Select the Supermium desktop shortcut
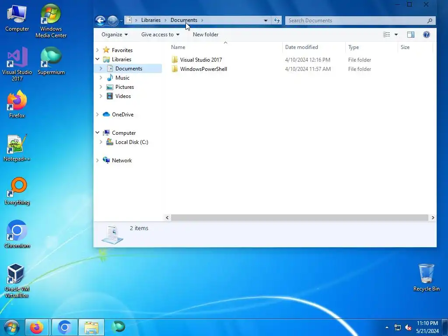The image size is (448, 336). pyautogui.click(x=51, y=61)
